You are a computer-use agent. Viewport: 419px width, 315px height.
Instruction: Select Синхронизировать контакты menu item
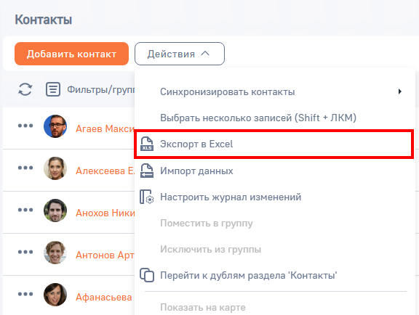coord(274,91)
